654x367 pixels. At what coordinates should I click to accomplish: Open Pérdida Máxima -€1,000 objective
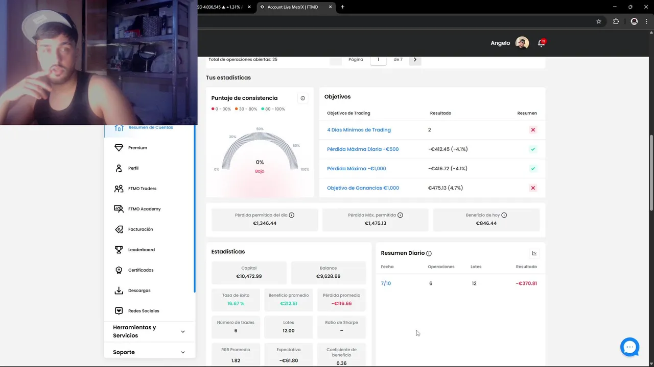[x=357, y=169]
